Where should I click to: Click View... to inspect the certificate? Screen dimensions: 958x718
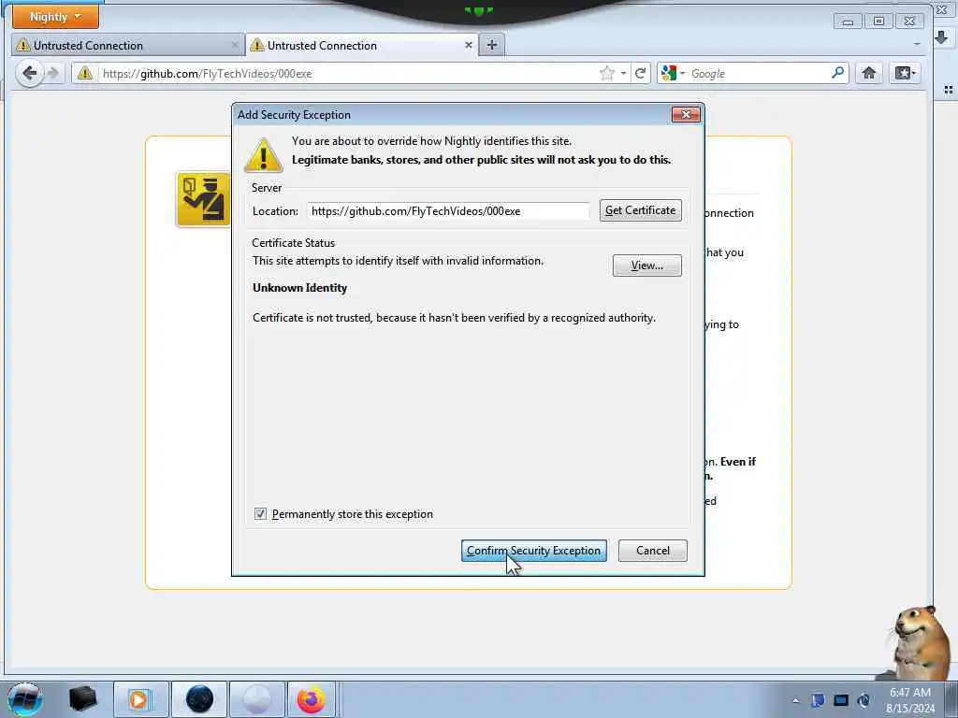tap(647, 265)
